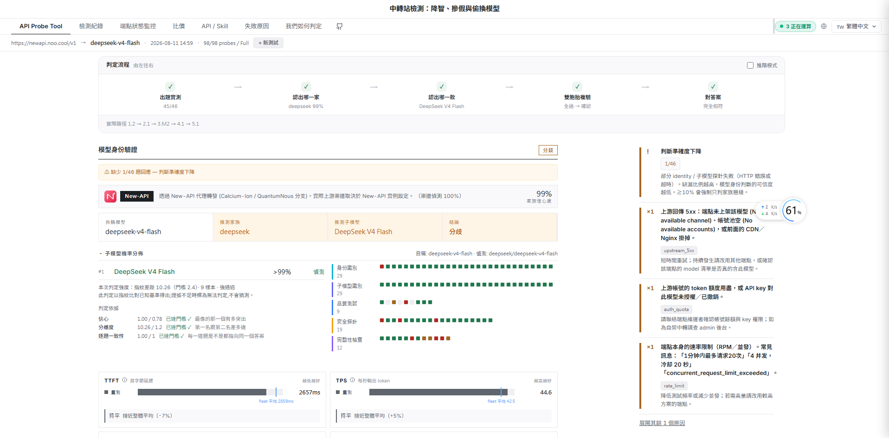Click the 信心 1.00 / 0.78 row

[x=172, y=319]
